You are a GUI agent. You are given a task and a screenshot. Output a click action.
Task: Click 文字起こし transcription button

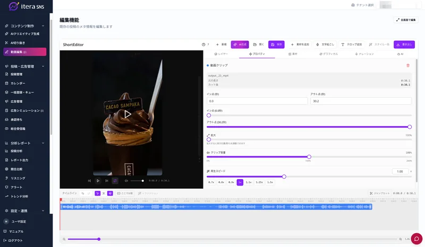point(325,45)
